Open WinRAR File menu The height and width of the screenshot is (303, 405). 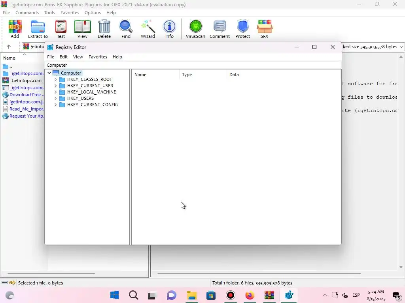click(x=6, y=13)
